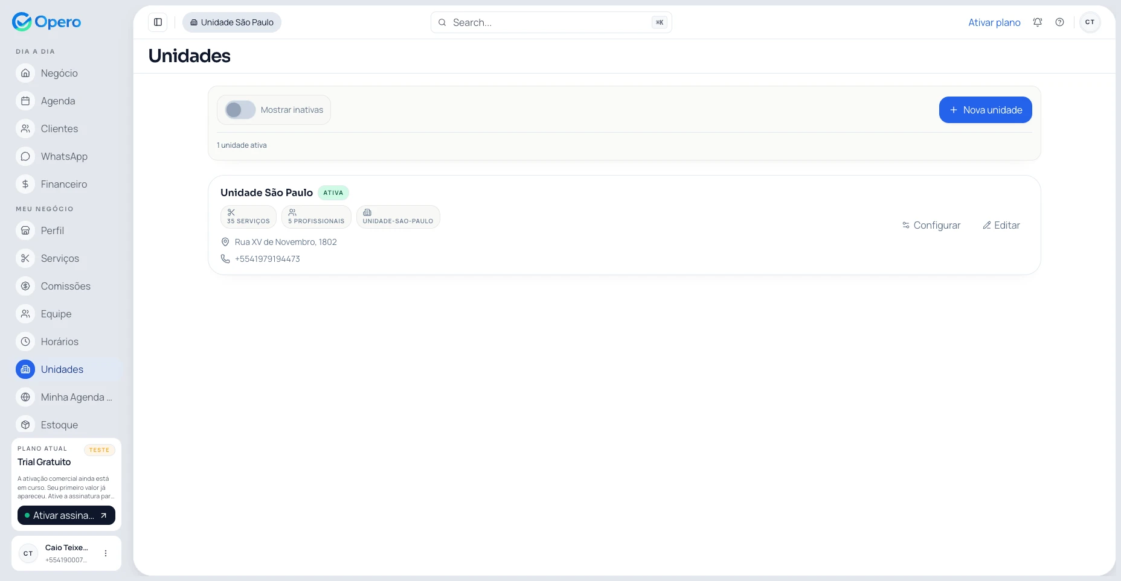Open the notifications bell
This screenshot has width=1121, height=581.
(1037, 22)
